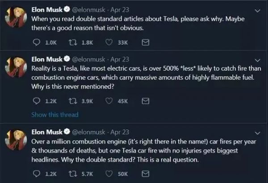268x183 pixels.
Task: Open Elon Musk's name on the first tweet
Action: tap(47, 8)
